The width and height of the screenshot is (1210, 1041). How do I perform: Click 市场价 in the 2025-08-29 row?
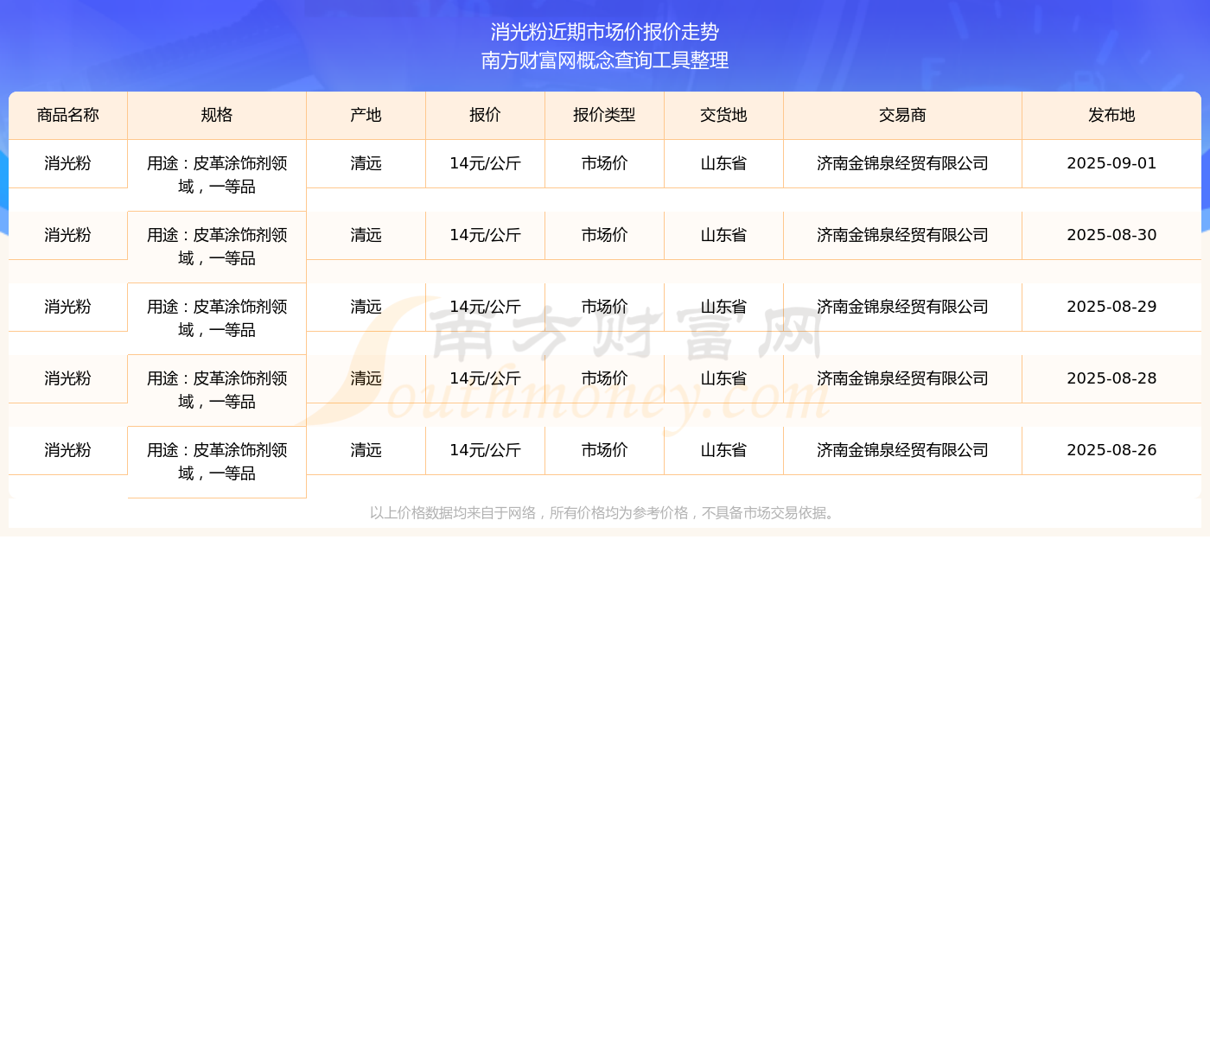[605, 307]
